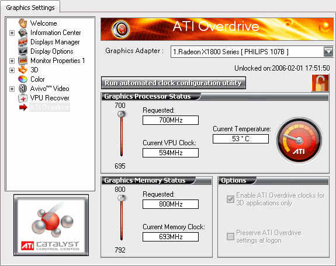Select Welcome in the settings tree

click(43, 23)
